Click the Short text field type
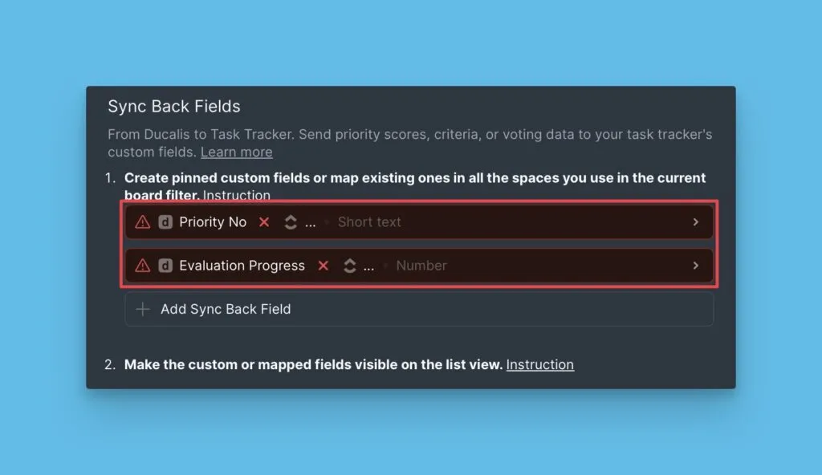Image resolution: width=822 pixels, height=475 pixels. click(369, 222)
